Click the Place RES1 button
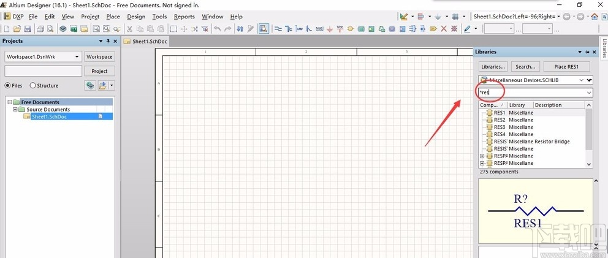This screenshot has width=608, height=258. tap(566, 67)
